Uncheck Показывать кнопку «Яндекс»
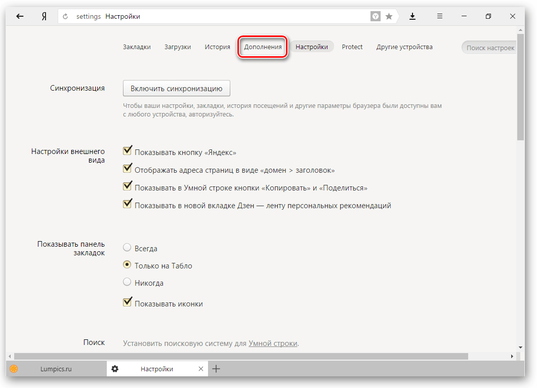Viewport: 537px width, 388px height. (x=128, y=150)
